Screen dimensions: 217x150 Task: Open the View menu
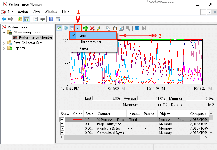(x=36, y=12)
